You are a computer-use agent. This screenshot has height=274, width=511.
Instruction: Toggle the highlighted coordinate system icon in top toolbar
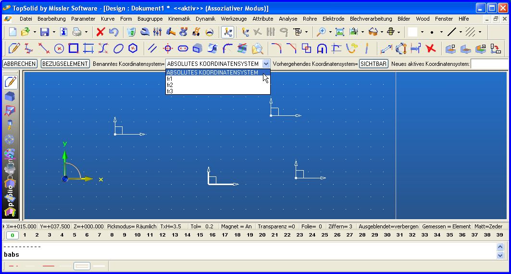click(x=227, y=32)
